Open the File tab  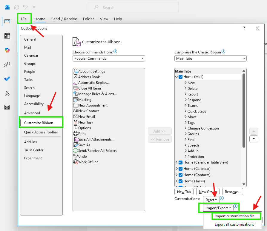[x=24, y=19]
